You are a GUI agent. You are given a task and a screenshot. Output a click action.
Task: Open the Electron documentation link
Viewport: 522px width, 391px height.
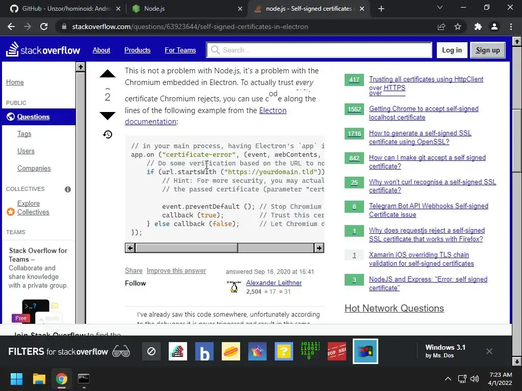205,116
